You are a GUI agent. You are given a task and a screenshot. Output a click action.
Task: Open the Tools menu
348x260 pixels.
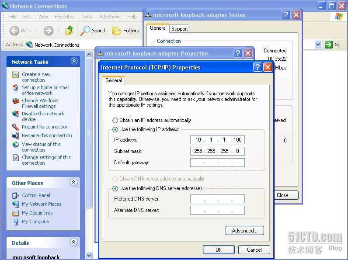(x=87, y=17)
